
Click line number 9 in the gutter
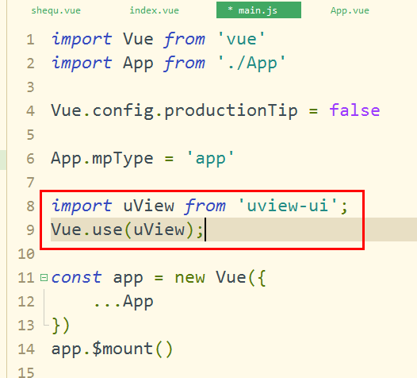click(x=30, y=229)
